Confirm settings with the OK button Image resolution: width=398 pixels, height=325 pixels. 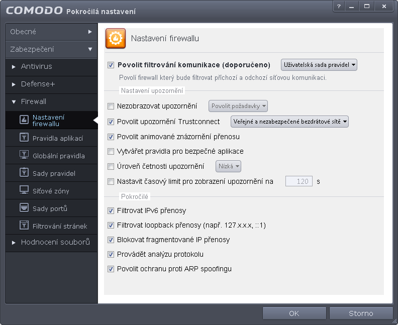point(294,313)
